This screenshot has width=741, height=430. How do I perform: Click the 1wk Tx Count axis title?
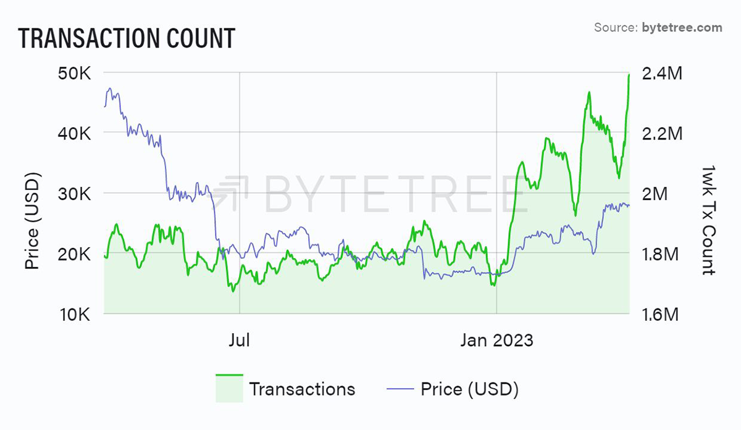(708, 220)
